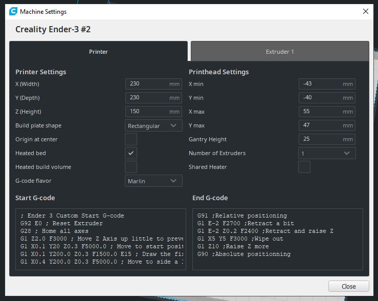
Task: Edit the X min printhead field
Action: tap(327, 84)
